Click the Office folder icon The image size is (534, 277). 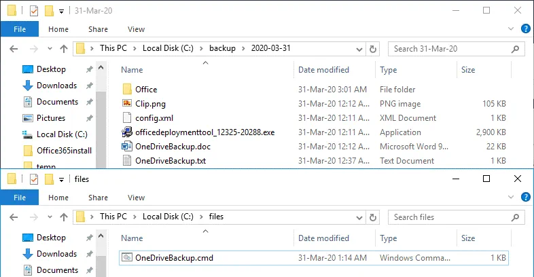(x=126, y=89)
